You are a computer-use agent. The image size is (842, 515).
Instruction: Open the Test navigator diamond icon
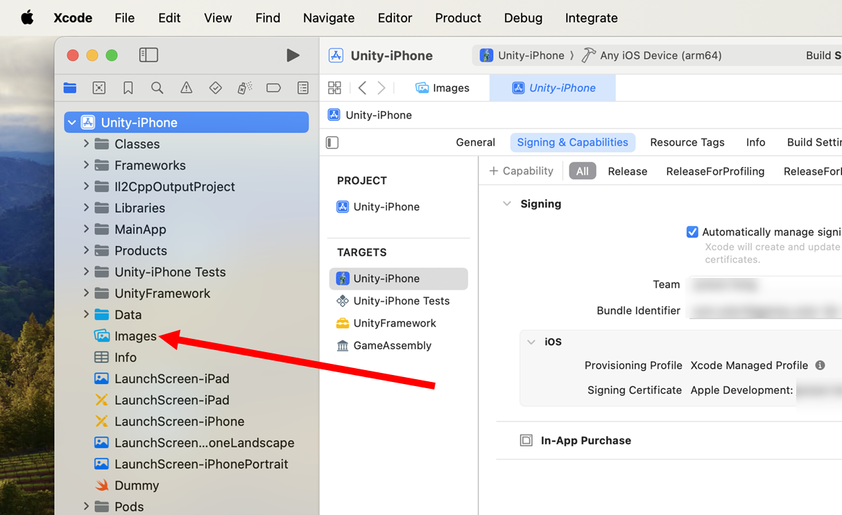coord(216,87)
